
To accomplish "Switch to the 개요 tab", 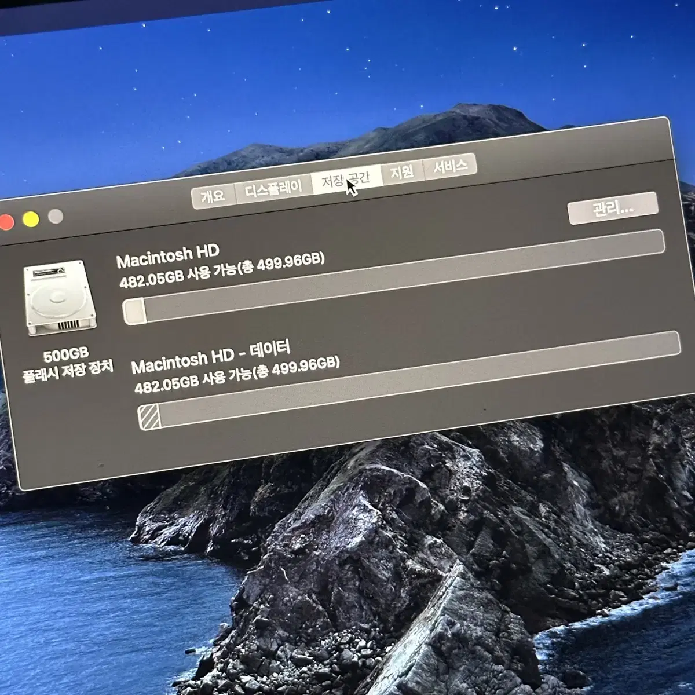I will 213,196.
